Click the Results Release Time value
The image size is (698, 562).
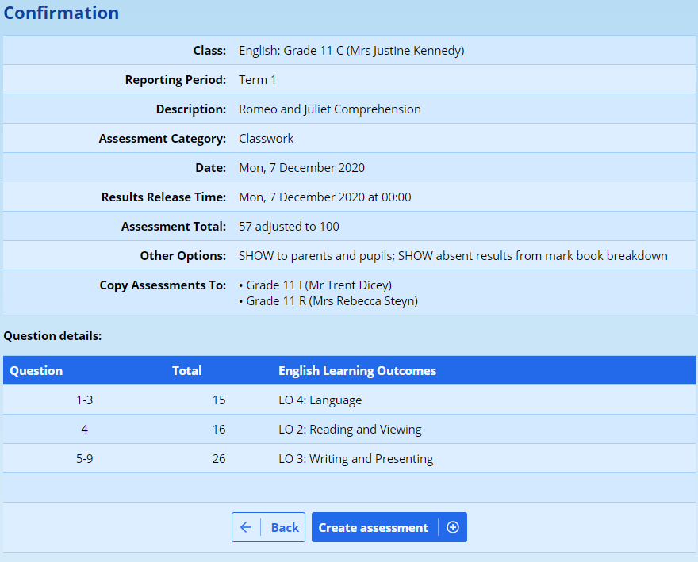[324, 197]
